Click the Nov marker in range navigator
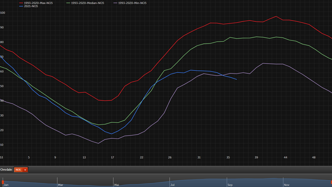 pos(286,185)
